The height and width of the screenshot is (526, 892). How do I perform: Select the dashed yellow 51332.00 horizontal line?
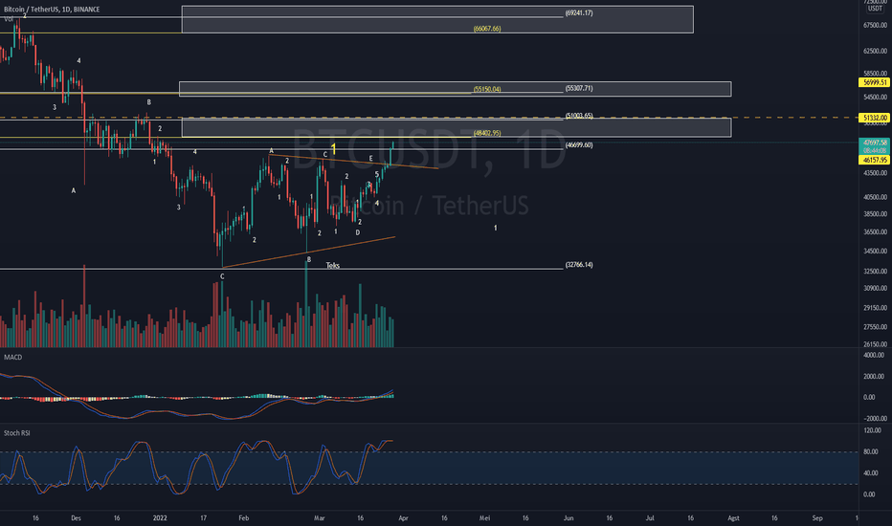429,118
